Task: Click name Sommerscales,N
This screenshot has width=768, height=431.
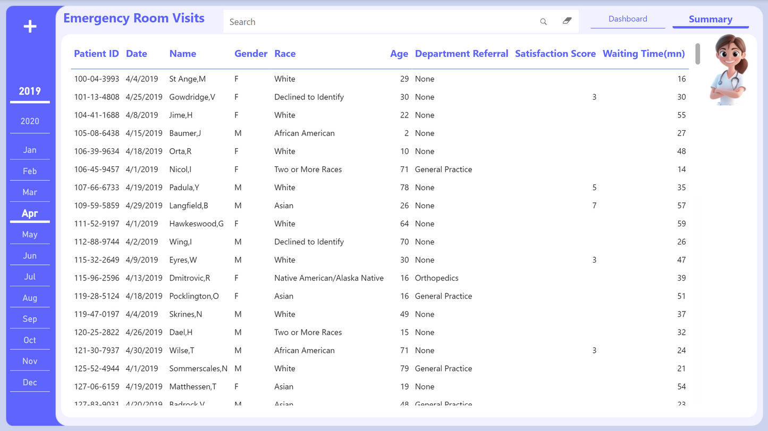Action: [198, 368]
